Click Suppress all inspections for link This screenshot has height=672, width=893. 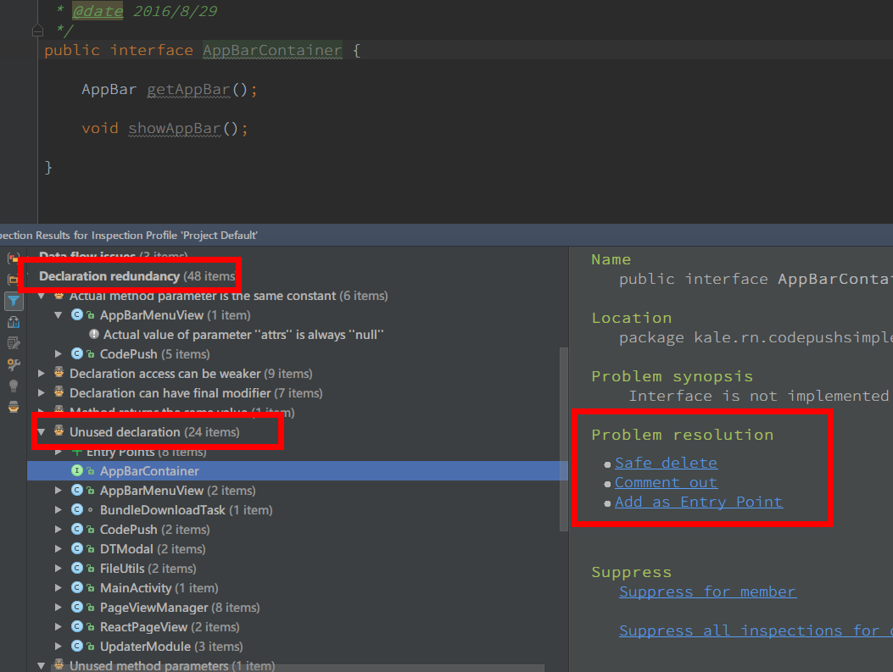click(756, 630)
